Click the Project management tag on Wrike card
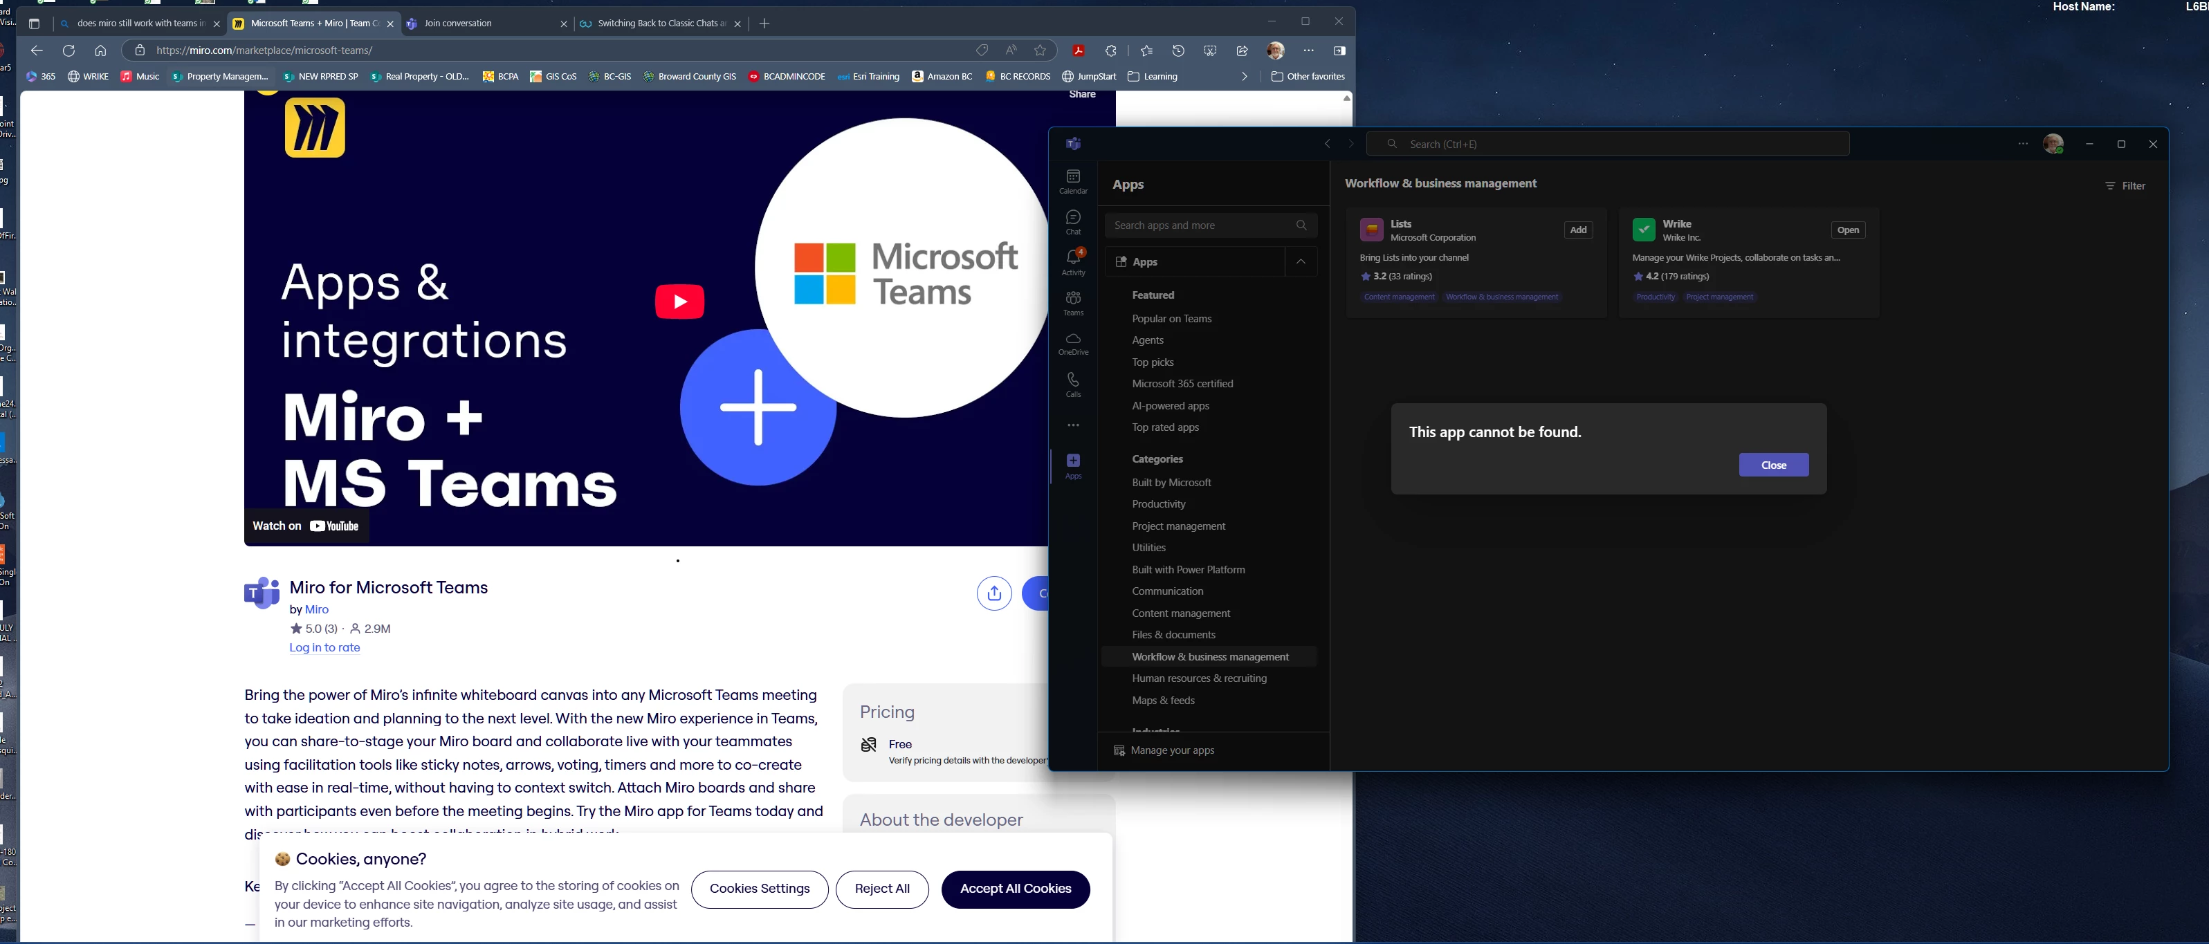Image resolution: width=2209 pixels, height=944 pixels. pos(1719,297)
